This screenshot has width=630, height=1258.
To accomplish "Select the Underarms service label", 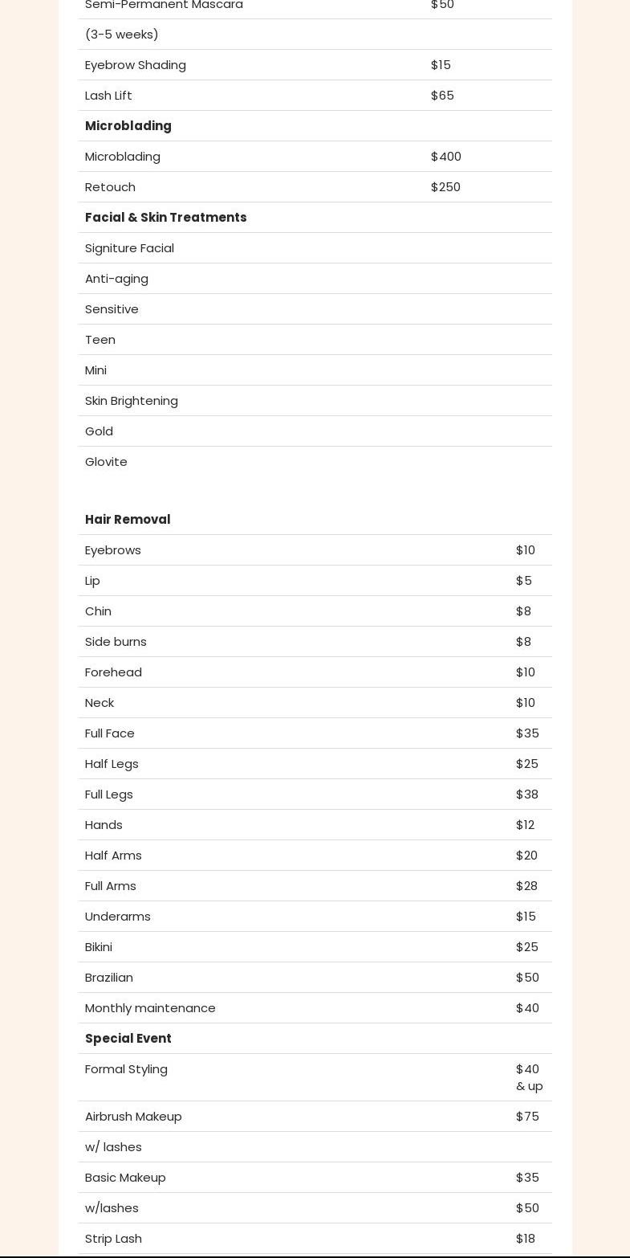I will [x=118, y=917].
